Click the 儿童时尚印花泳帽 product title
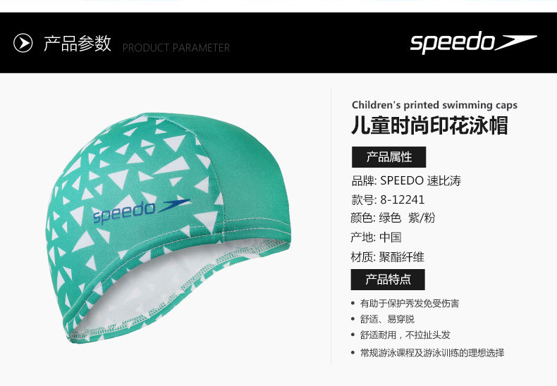The height and width of the screenshot is (386, 557). click(430, 125)
